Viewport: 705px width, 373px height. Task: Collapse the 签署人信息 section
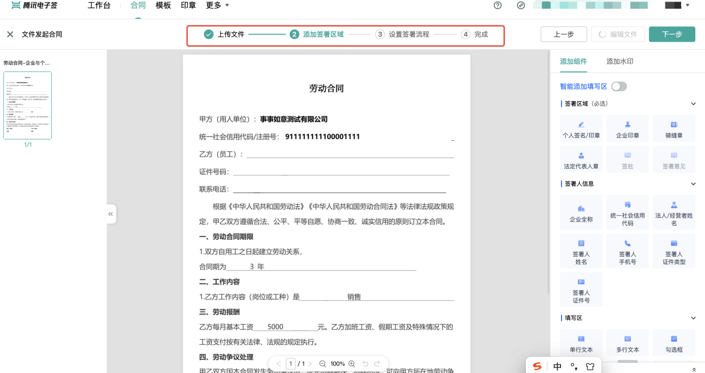click(693, 184)
